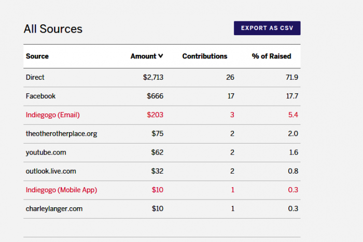Click the $203 Indiegogo Email amount
This screenshot has width=363, height=242.
pos(155,115)
